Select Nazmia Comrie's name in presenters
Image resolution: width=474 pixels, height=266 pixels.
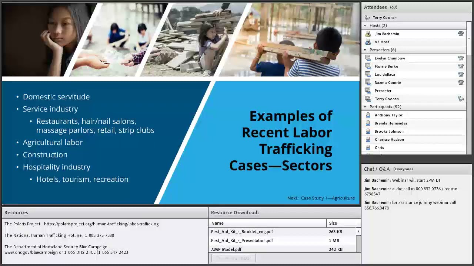pos(388,82)
